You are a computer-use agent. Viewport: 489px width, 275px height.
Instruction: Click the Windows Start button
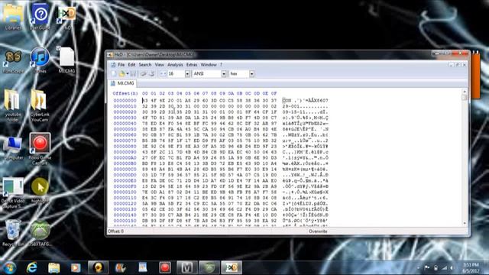tap(9, 268)
